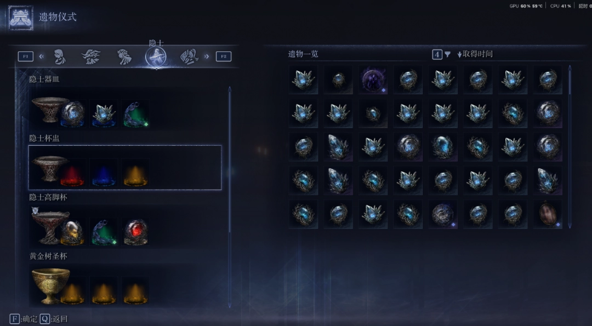Screen dimensions: 592x326
Task: Select the 隐士 witch-hat character icon
Action: (156, 57)
